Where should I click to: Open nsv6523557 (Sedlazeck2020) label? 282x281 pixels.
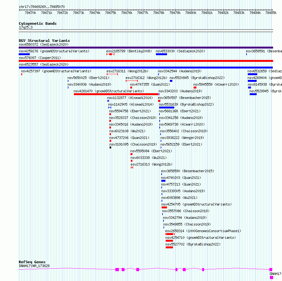tap(44, 64)
